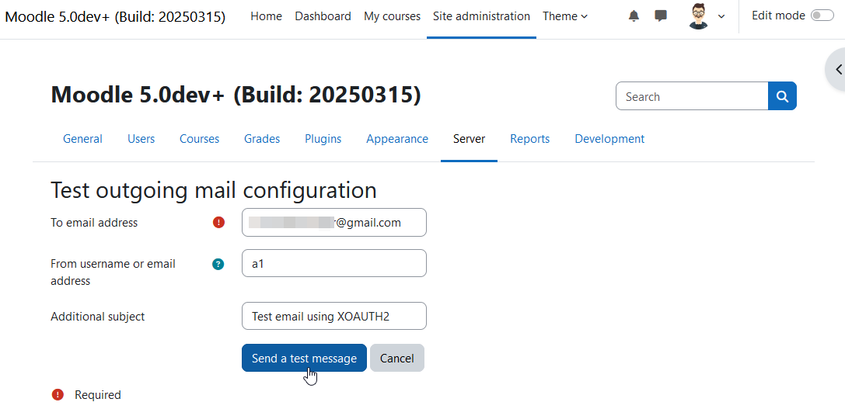845x416 pixels.
Task: Expand the user menu dropdown arrow
Action: pos(721,16)
